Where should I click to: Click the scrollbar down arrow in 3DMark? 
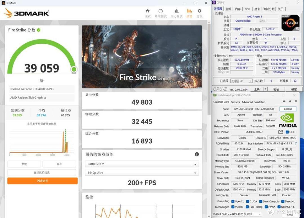[x=209, y=216]
